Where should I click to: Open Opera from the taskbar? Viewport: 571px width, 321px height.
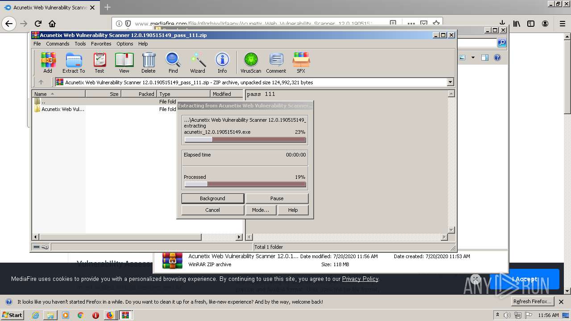95,315
